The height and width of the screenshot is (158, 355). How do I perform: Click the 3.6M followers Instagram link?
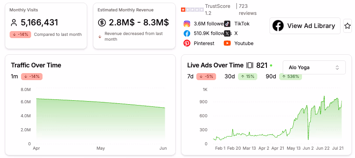209,24
